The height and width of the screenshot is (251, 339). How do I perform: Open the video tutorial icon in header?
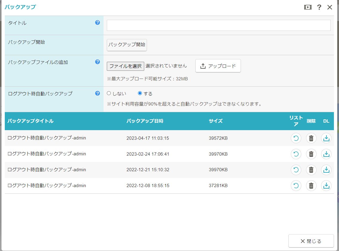(308, 7)
